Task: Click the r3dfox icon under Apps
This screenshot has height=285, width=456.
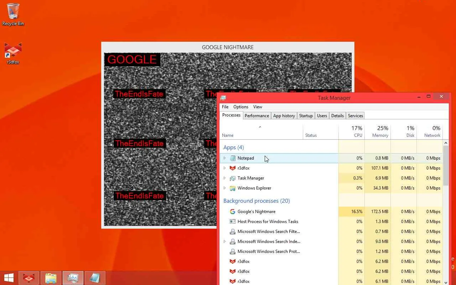Action: (233, 168)
